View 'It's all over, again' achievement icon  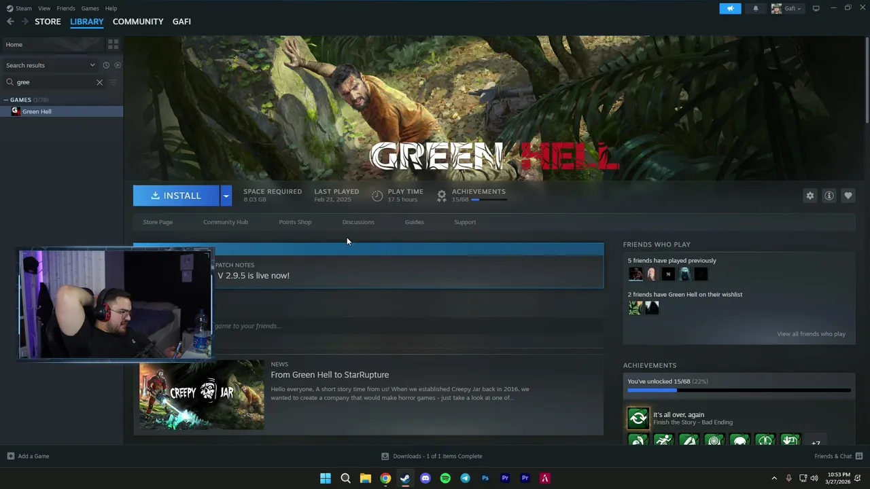pos(638,418)
